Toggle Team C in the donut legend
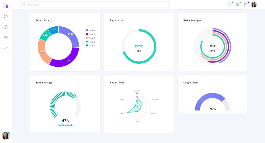This screenshot has height=143, width=265. pyautogui.click(x=90, y=38)
